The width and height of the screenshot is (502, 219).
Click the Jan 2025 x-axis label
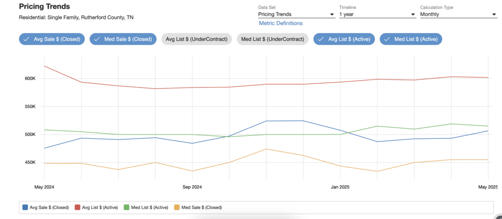coord(340,187)
